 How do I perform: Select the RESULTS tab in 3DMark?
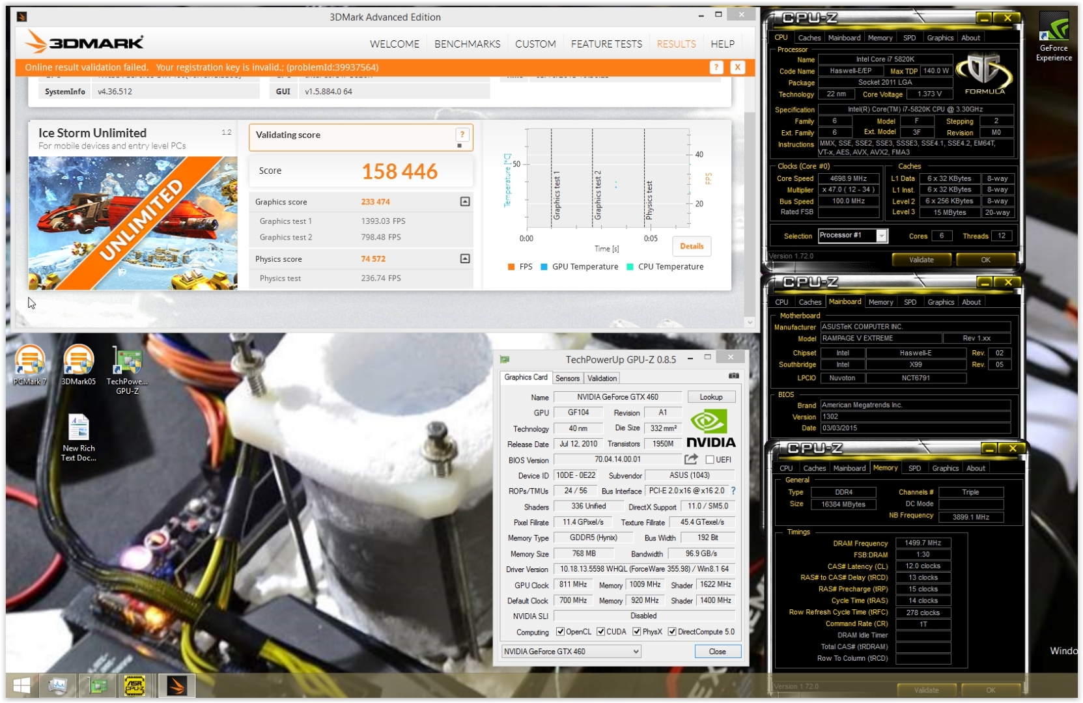pyautogui.click(x=676, y=44)
